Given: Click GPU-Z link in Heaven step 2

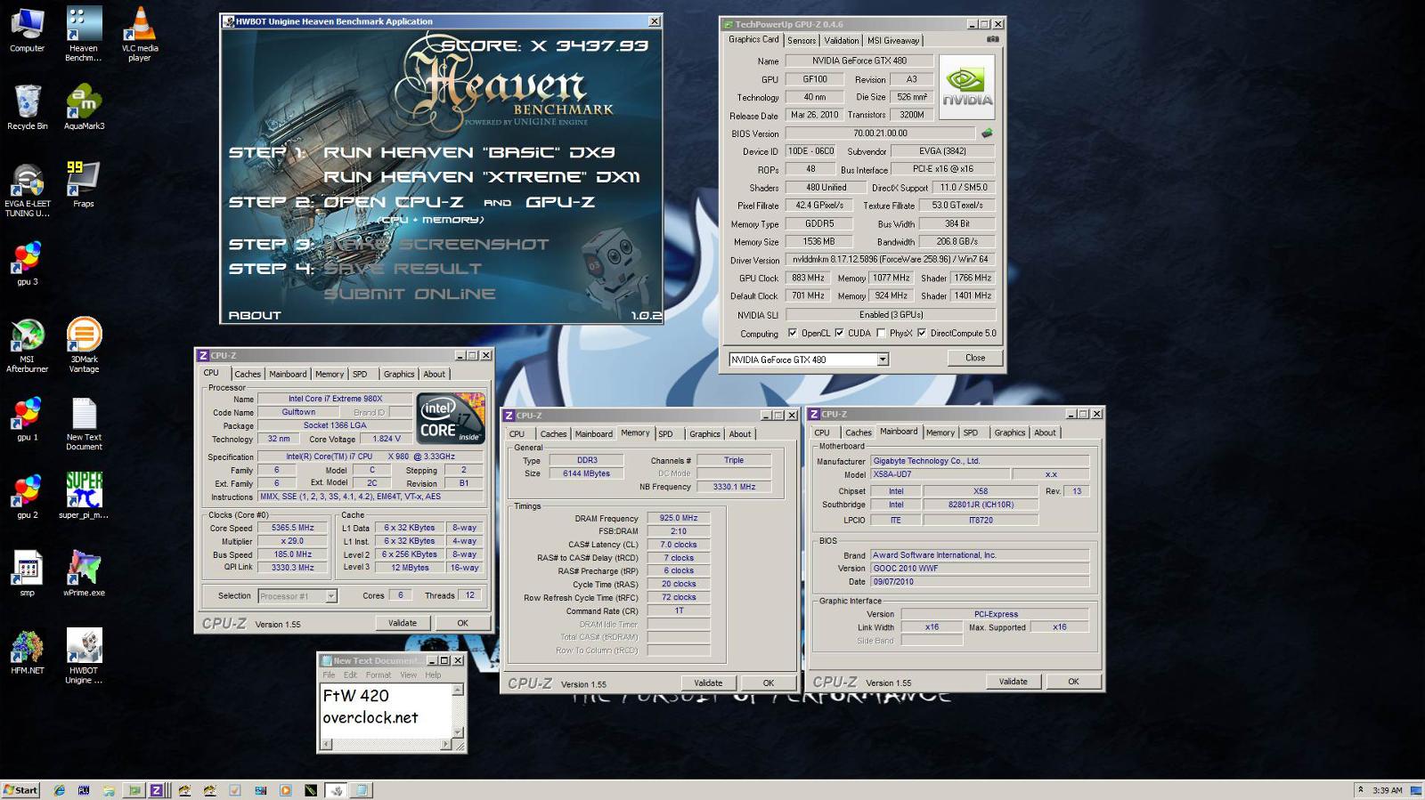Looking at the screenshot, I should [560, 202].
